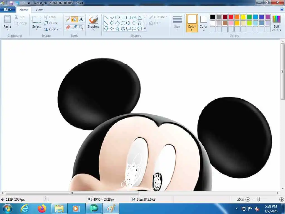
Task: Select the Text tool
Action: click(x=81, y=20)
